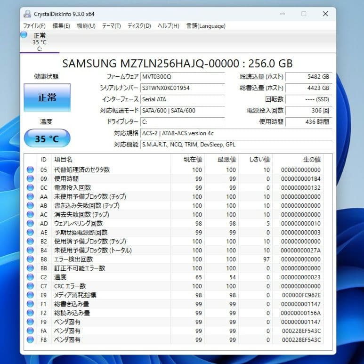Click status orb of row F9 ベンダ固有

30,322
